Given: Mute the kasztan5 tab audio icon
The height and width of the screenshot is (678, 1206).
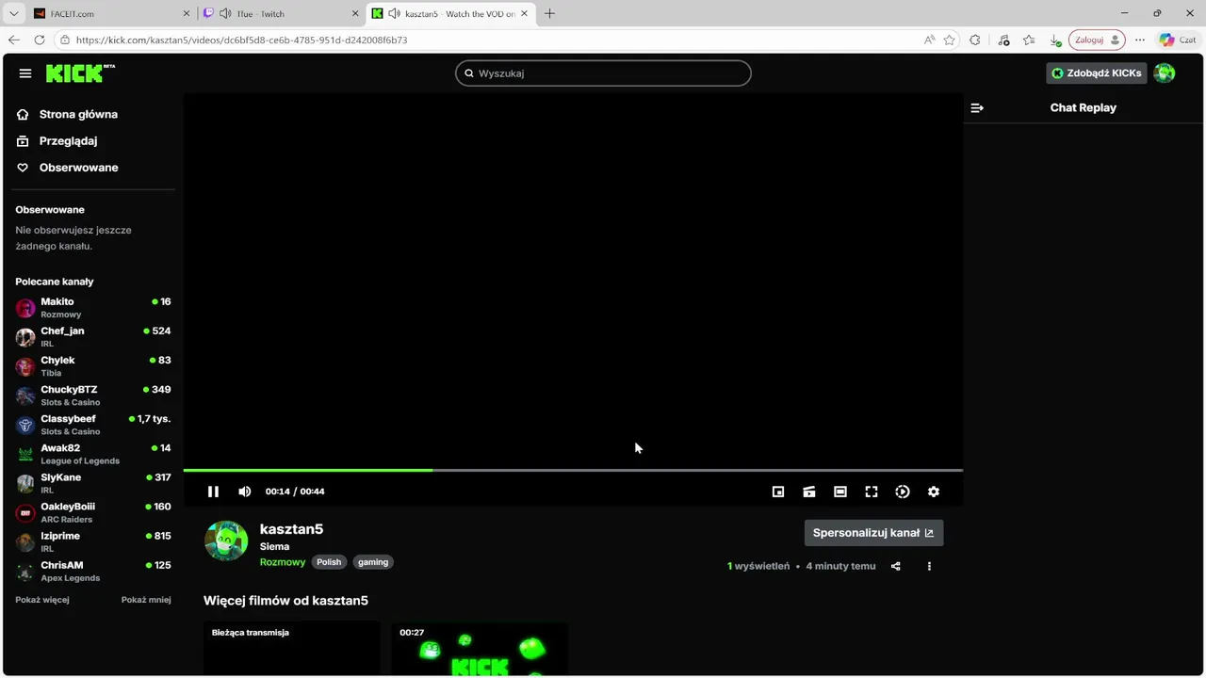Looking at the screenshot, I should (394, 13).
